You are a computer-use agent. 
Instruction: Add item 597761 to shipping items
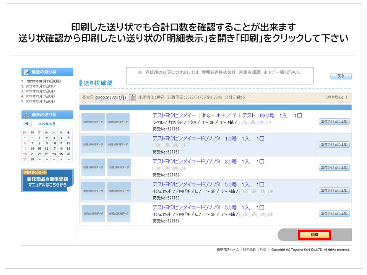[334, 214]
